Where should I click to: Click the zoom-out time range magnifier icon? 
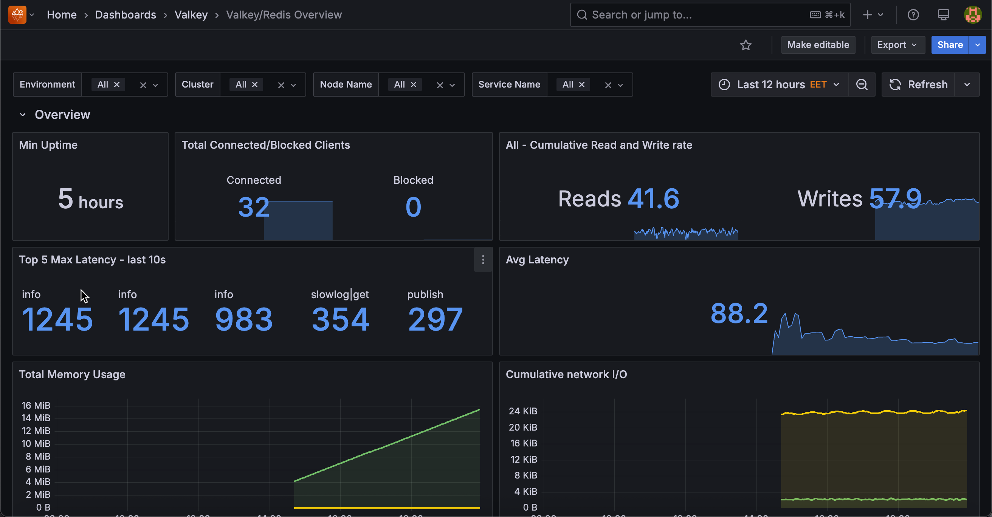862,85
